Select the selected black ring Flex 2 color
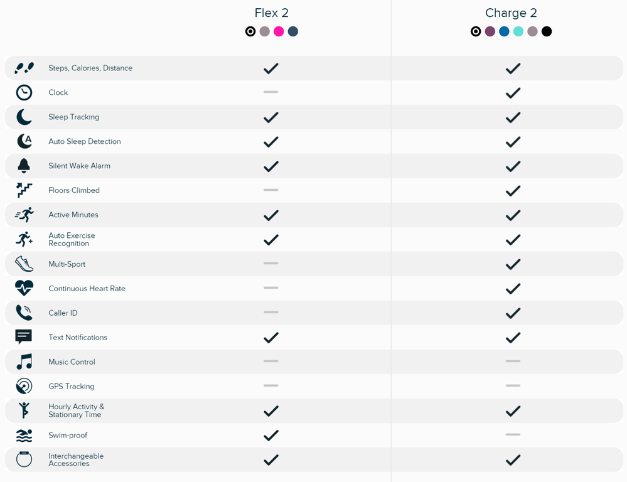This screenshot has height=482, width=627. [x=250, y=31]
